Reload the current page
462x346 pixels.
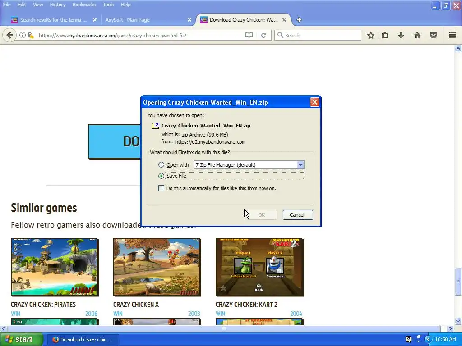point(263,35)
